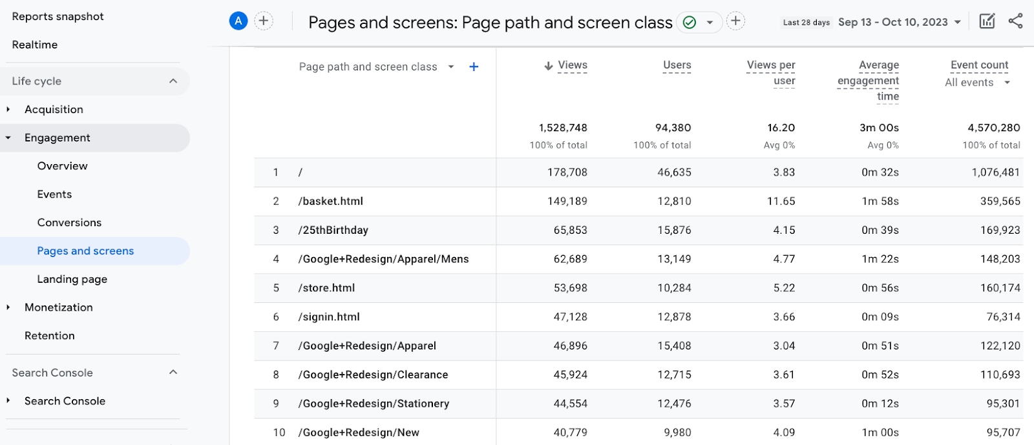Expand the Monetization menu group

click(x=8, y=307)
